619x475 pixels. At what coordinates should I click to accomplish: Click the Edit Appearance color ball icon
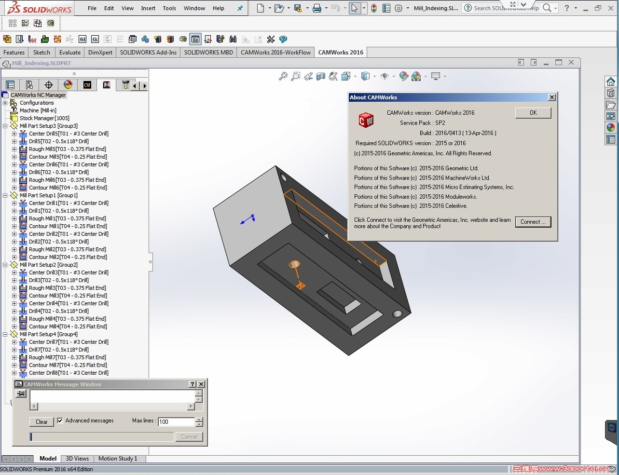pyautogui.click(x=404, y=76)
